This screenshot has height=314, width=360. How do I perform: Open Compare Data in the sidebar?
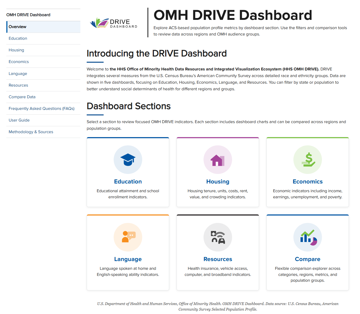[43, 97]
